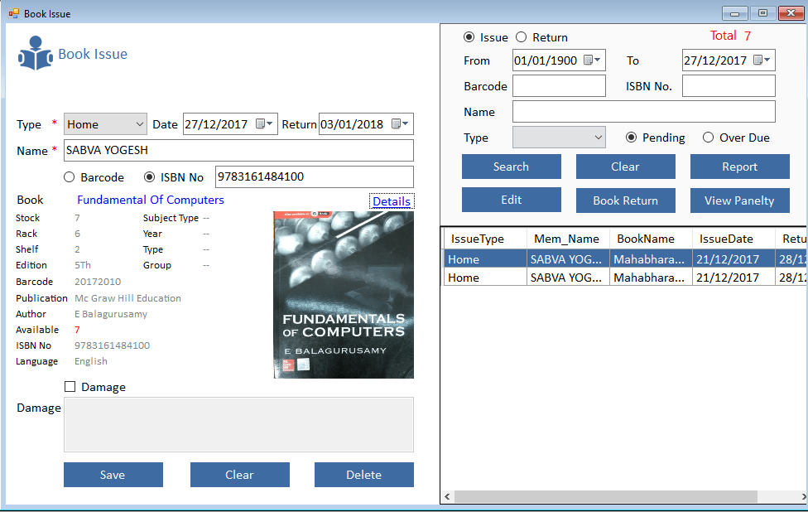The width and height of the screenshot is (808, 512).
Task: Select the Barcode radio button
Action: [x=70, y=177]
